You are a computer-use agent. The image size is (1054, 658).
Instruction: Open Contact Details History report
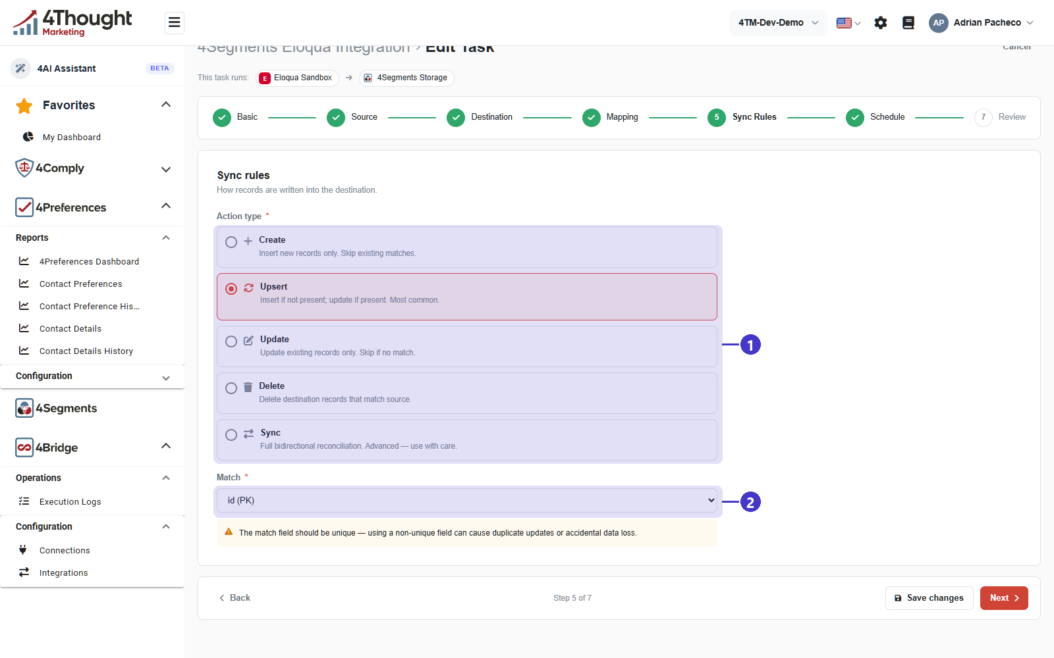coord(86,351)
